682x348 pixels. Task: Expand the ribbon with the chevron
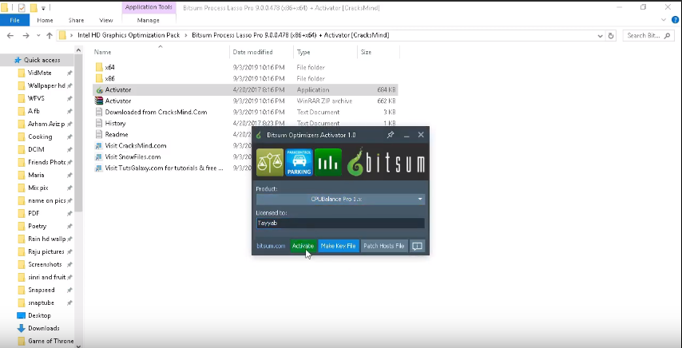pos(664,20)
